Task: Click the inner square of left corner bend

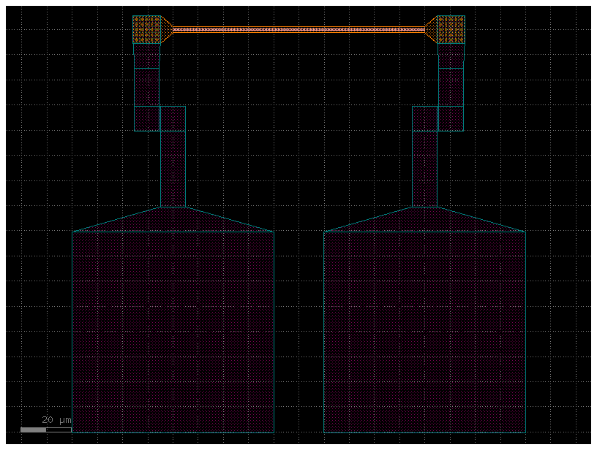Action: [173, 118]
